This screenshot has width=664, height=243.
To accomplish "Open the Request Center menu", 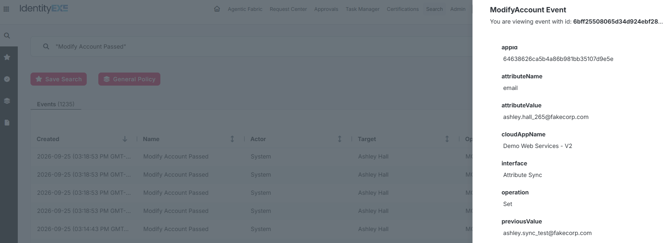I will click(x=288, y=9).
